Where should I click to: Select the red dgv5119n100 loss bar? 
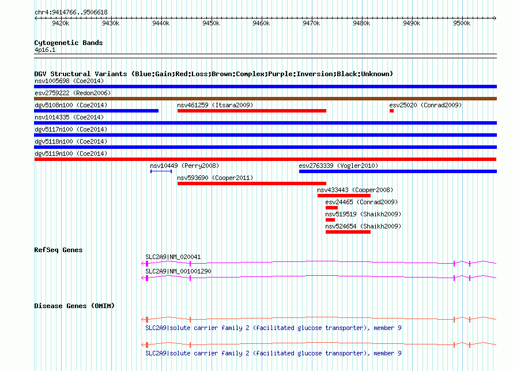(x=265, y=159)
